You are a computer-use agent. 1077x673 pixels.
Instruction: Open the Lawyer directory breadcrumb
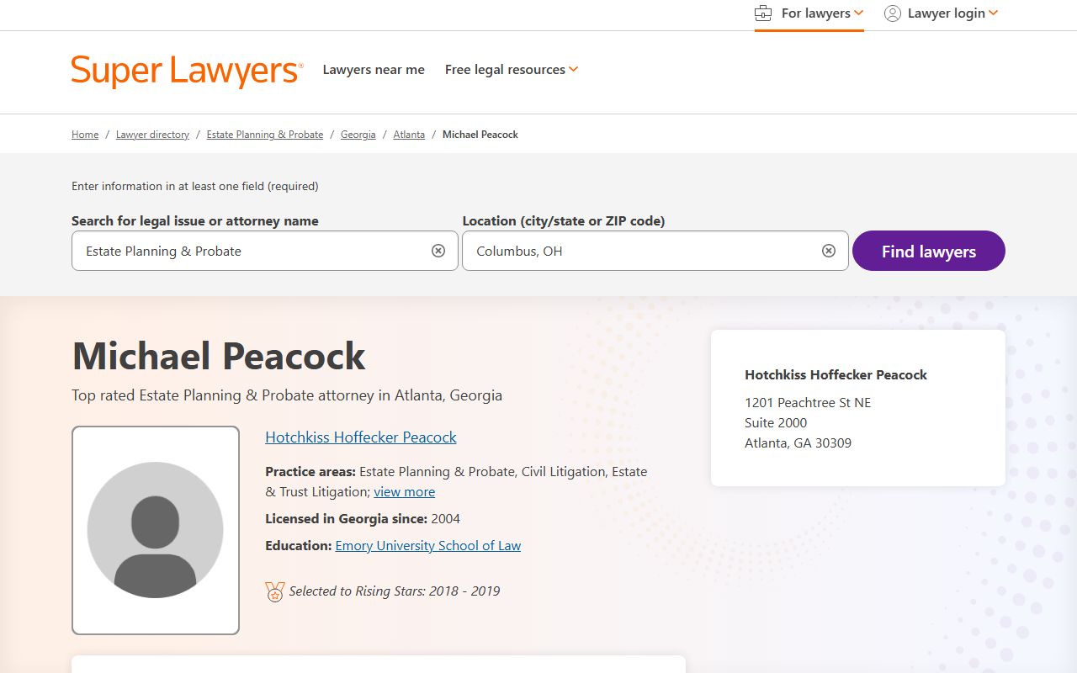(152, 135)
